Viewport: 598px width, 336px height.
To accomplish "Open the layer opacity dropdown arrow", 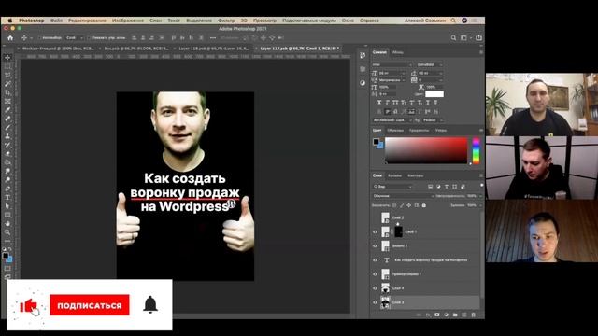I will click(x=480, y=196).
